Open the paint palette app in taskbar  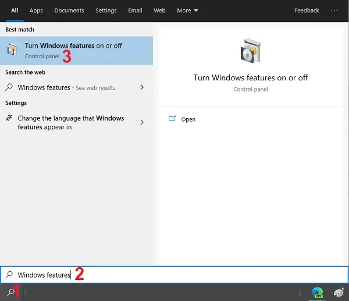[339, 292]
